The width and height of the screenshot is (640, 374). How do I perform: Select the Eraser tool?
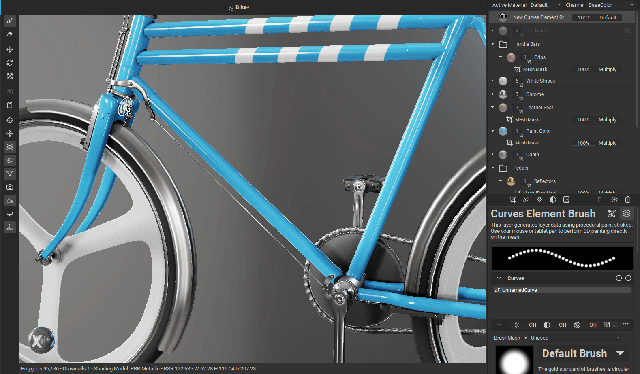[10, 34]
